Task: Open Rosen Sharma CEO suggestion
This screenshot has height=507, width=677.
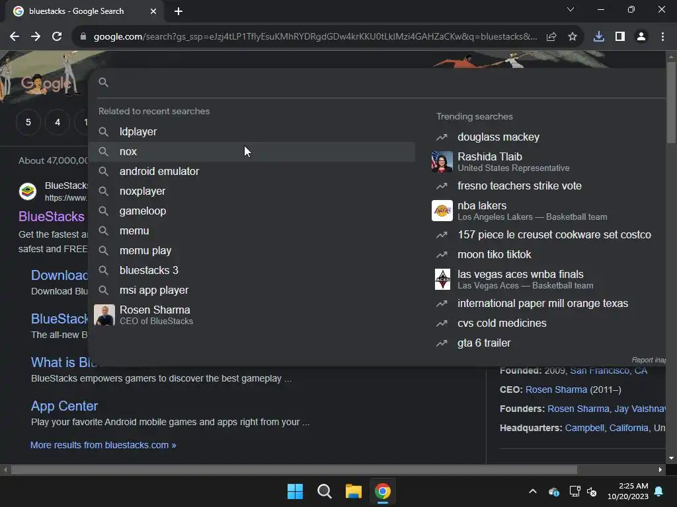Action: pos(252,315)
